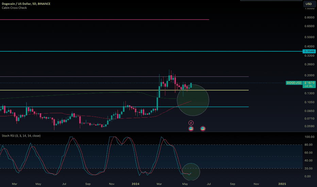
Task: Click the 20.00 Stoch RSI scale value
Action: click(x=308, y=168)
